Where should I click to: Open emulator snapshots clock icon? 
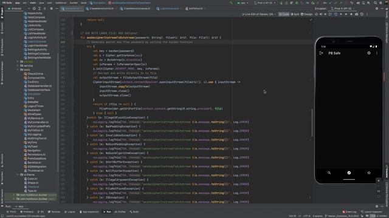click(362, 15)
